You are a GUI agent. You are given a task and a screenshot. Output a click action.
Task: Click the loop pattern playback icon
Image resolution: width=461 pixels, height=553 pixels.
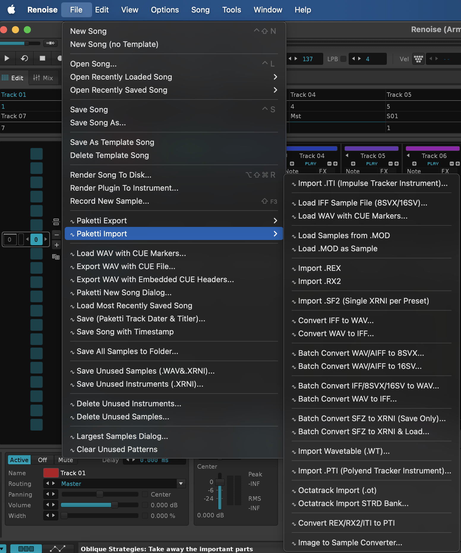(24, 58)
